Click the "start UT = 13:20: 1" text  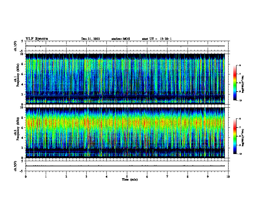click(x=157, y=39)
